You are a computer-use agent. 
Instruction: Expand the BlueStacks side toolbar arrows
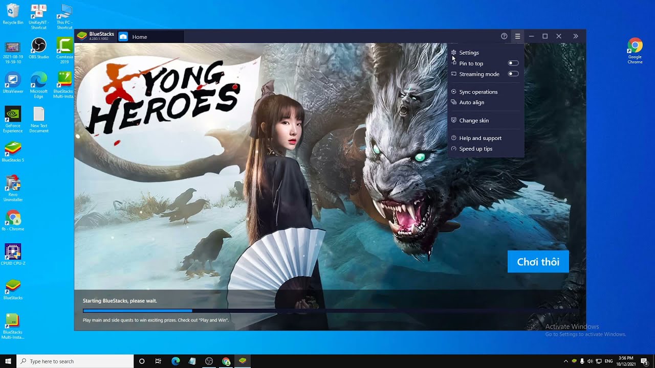(x=576, y=36)
